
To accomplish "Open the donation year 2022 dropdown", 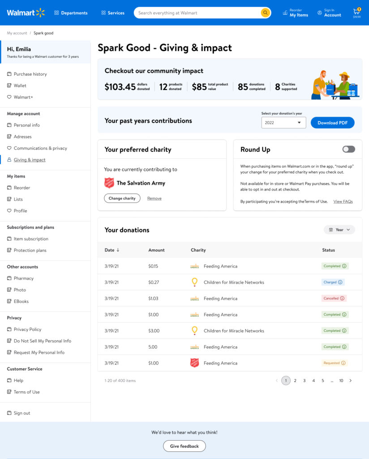I will 283,123.
